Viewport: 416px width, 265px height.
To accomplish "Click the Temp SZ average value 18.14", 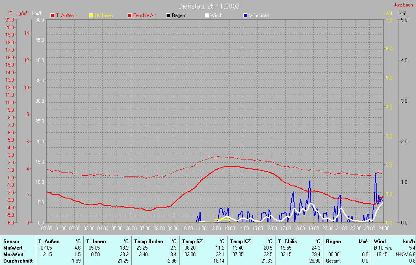I will [x=219, y=261].
